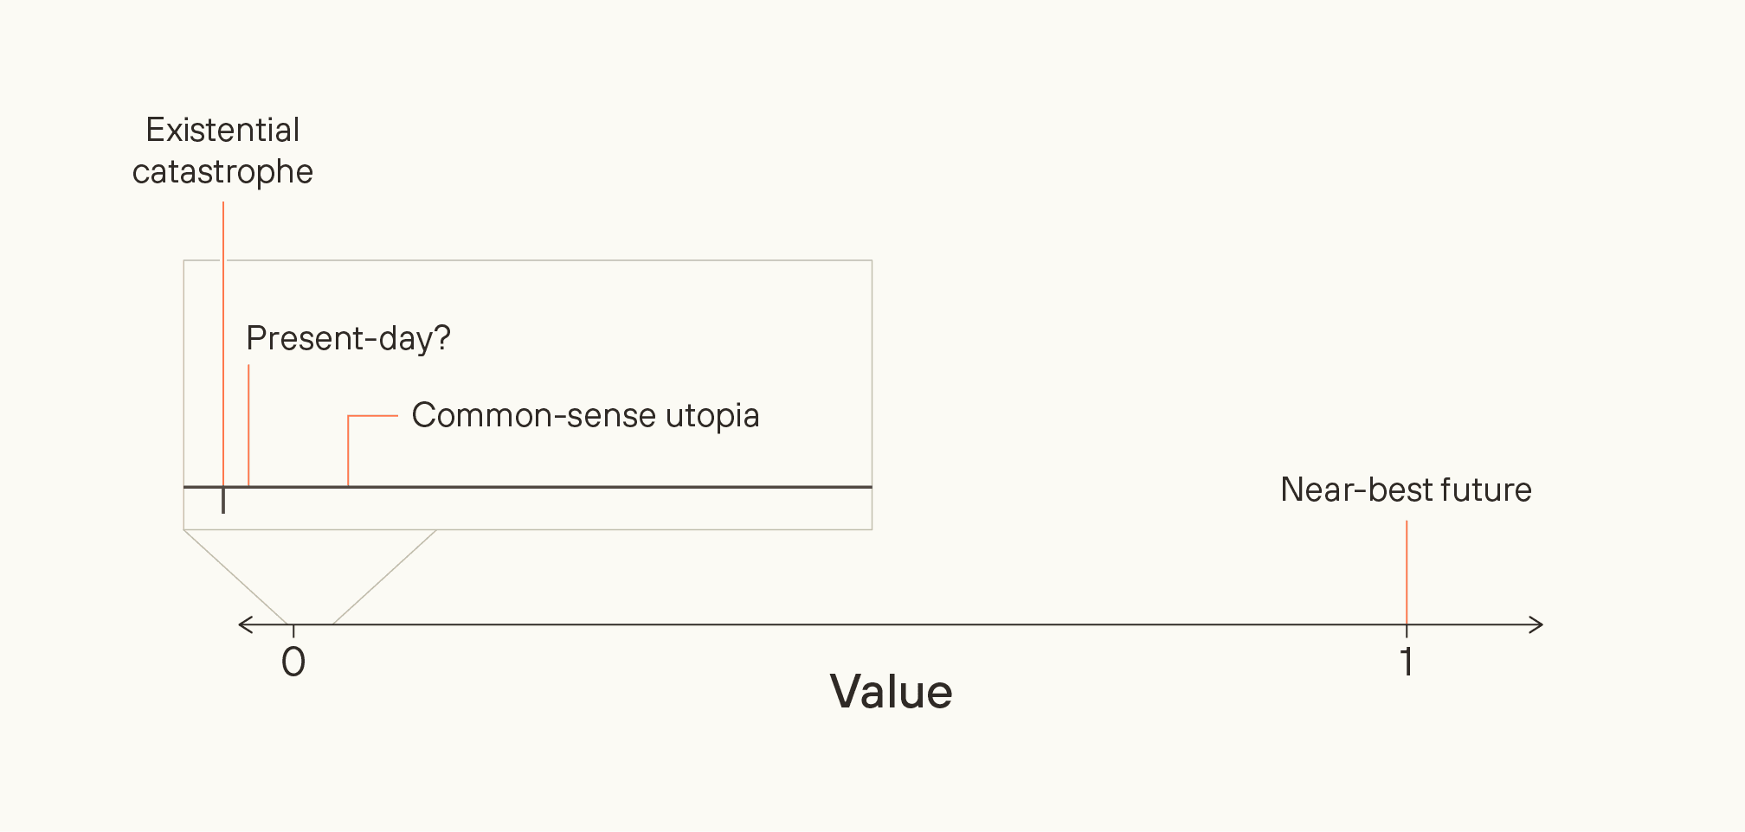Click the tick mark above the 0 on the axis
The height and width of the screenshot is (832, 1745).
click(293, 630)
